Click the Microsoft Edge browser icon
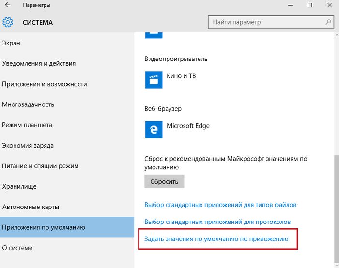 154,129
